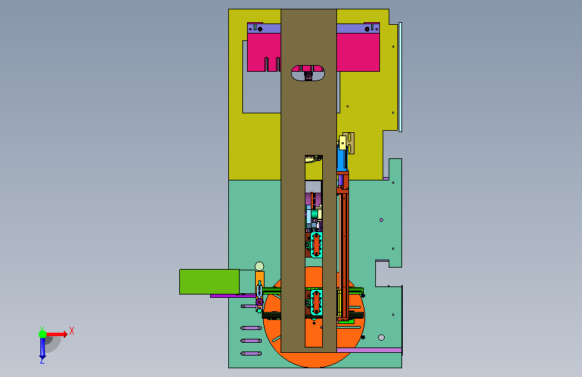Pick the oval slot in brown plate
Viewport: 582px width, 377px height.
tap(307, 73)
